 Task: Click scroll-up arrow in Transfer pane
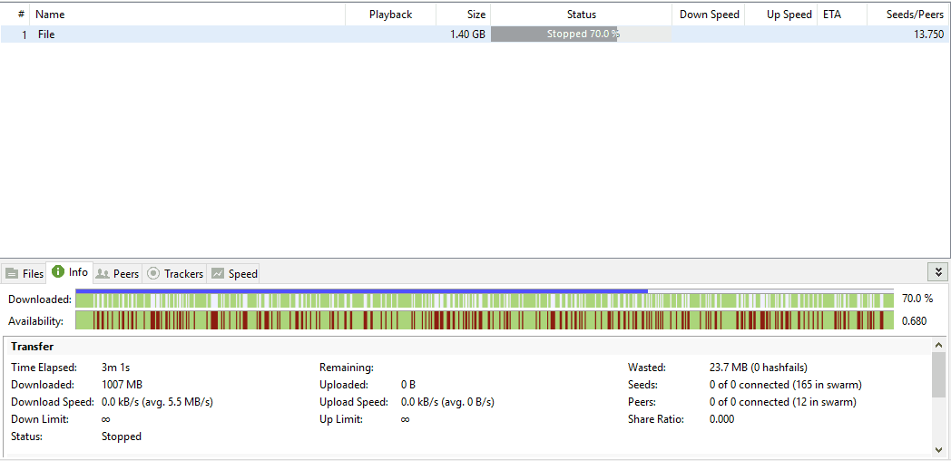click(x=939, y=345)
